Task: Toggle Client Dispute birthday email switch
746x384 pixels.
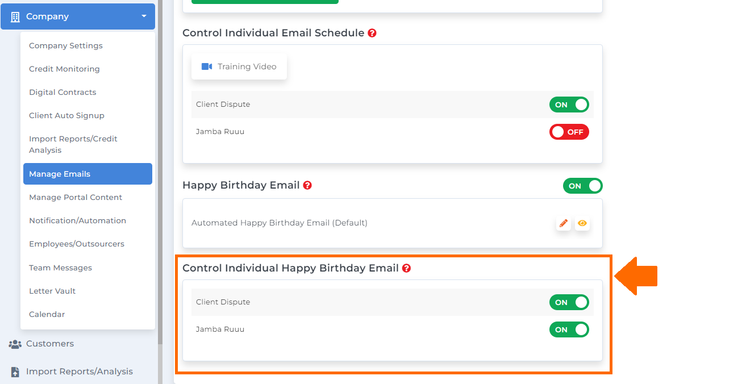Action: pos(569,302)
